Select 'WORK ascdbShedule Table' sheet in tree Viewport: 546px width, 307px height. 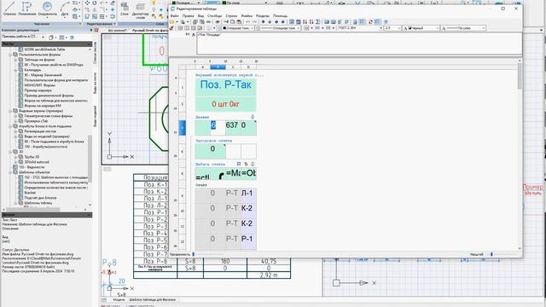point(44,49)
